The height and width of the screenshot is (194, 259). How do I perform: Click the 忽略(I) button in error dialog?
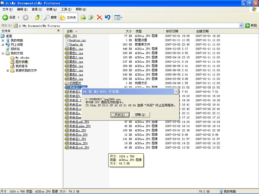140,115
